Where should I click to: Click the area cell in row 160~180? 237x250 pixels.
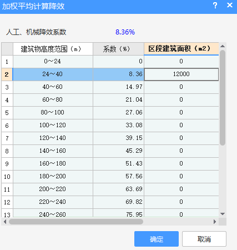click(x=181, y=164)
